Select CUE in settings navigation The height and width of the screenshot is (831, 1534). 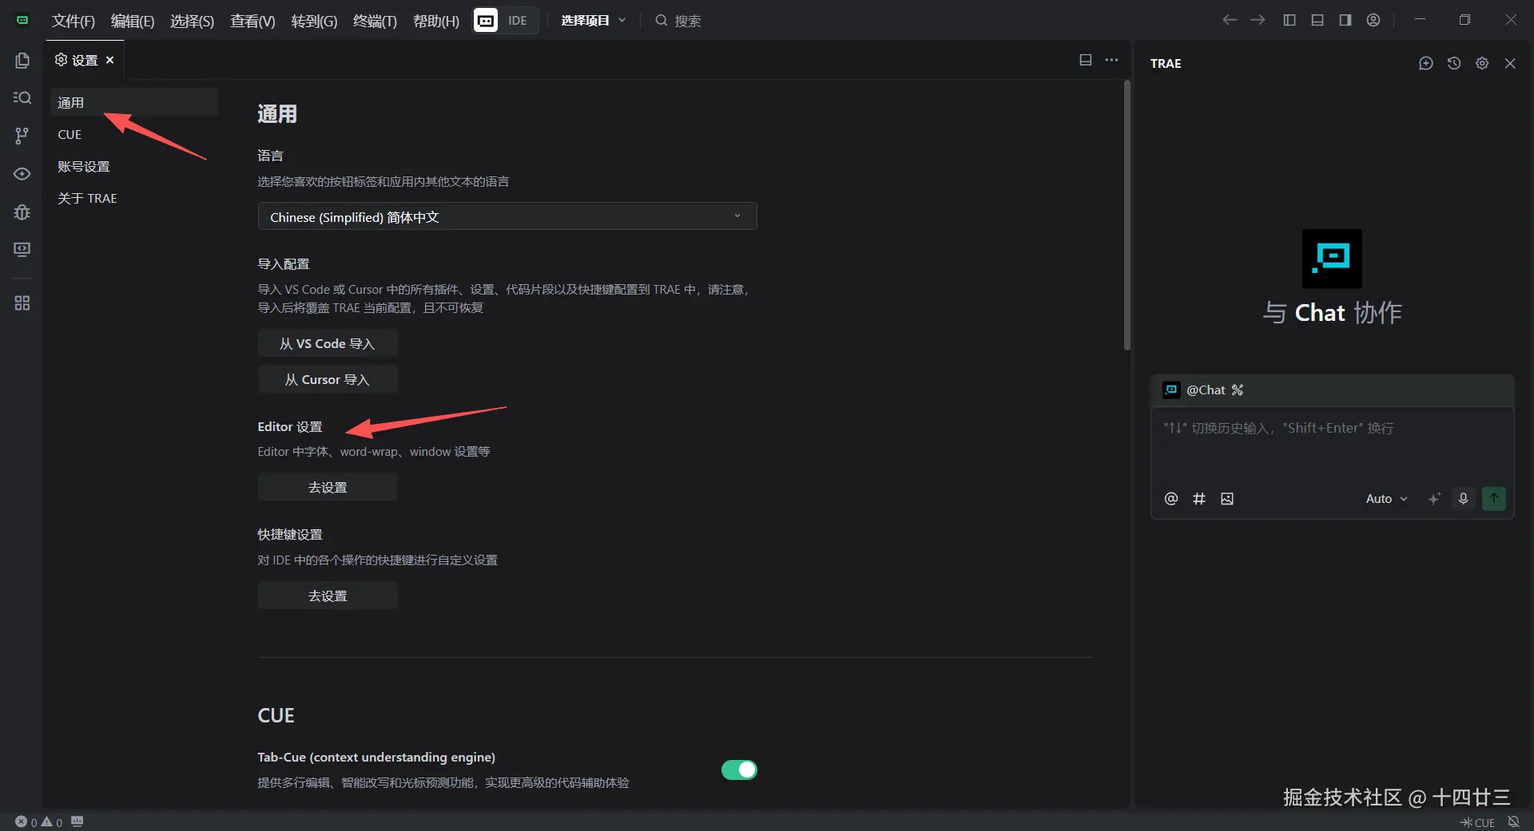coord(134,134)
